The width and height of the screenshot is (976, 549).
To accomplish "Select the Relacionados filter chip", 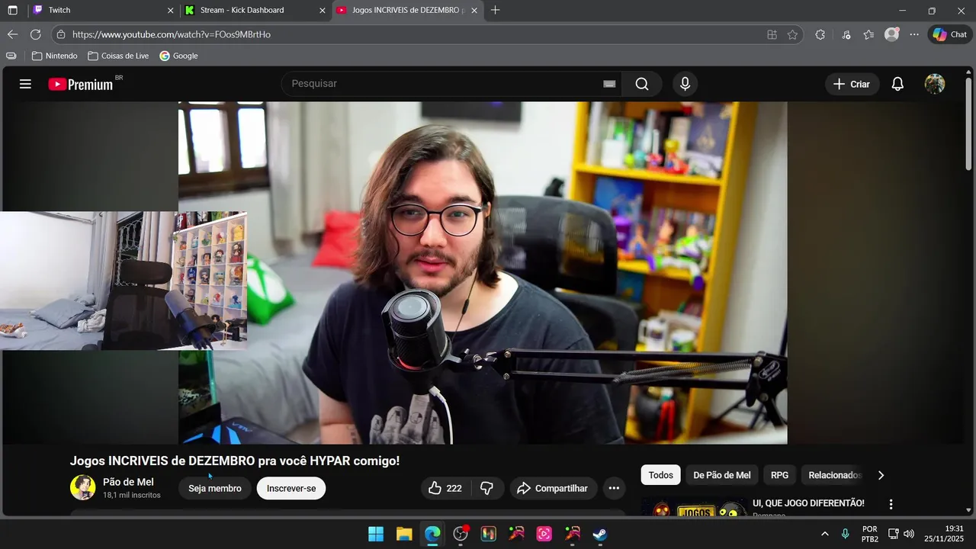I will 834,475.
